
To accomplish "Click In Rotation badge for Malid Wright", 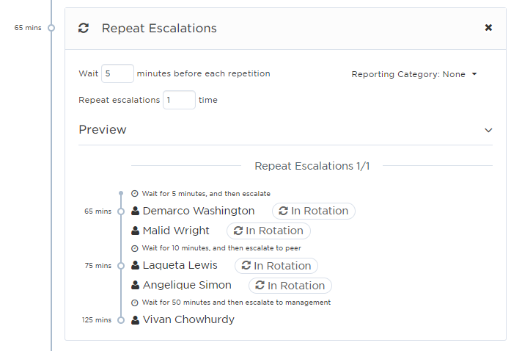I will (268, 231).
